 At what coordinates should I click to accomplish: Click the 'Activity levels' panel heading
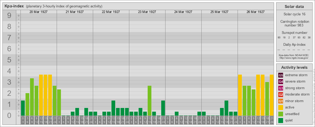(294, 67)
